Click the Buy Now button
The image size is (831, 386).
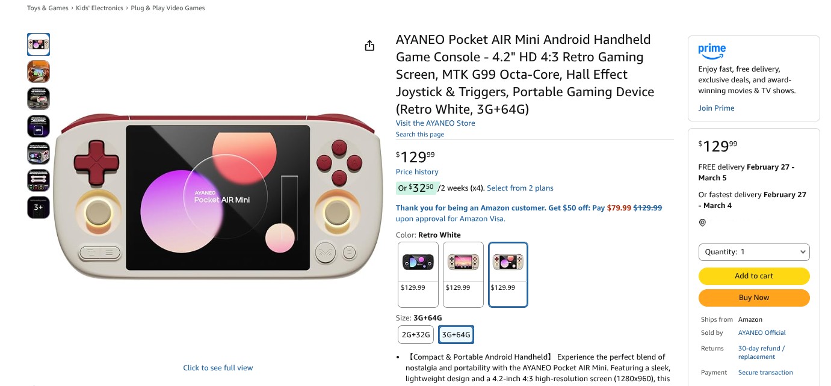point(754,298)
